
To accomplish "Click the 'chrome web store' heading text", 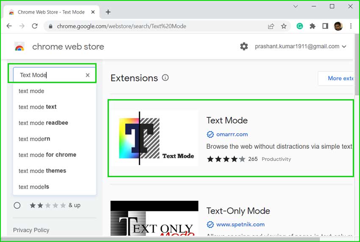I will tap(68, 47).
